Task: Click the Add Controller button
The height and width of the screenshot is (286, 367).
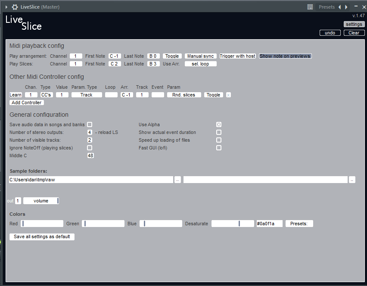Action: (x=27, y=103)
